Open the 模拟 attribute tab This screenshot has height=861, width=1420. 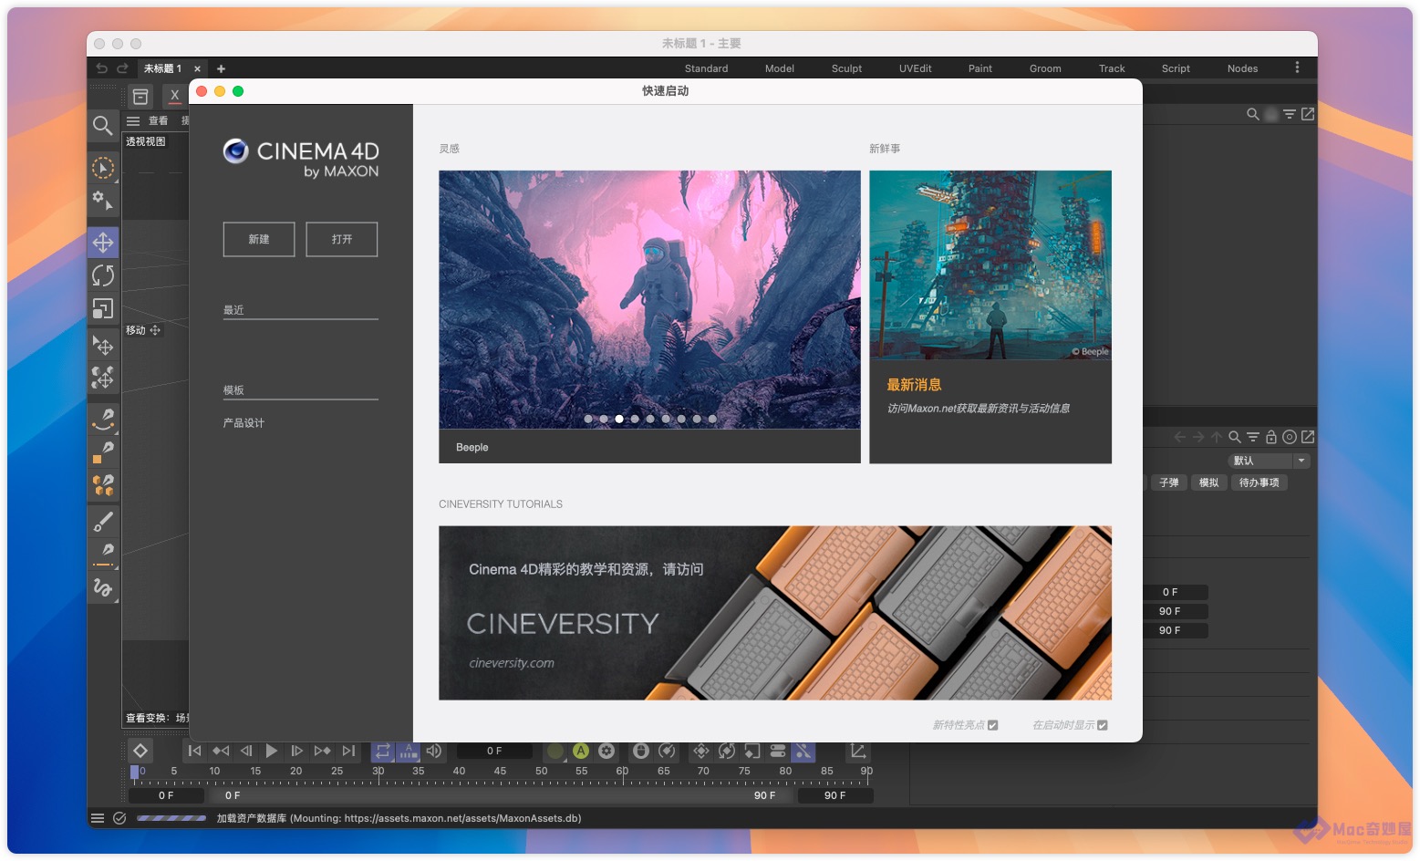click(1208, 482)
